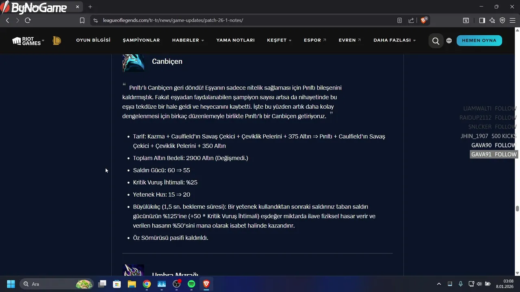Click GAVA91 FOLLOW overlay entry
Viewport: 520px width, 292px height.
[x=494, y=155]
